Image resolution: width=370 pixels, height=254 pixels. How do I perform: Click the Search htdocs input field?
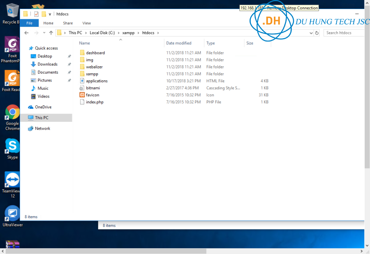345,33
